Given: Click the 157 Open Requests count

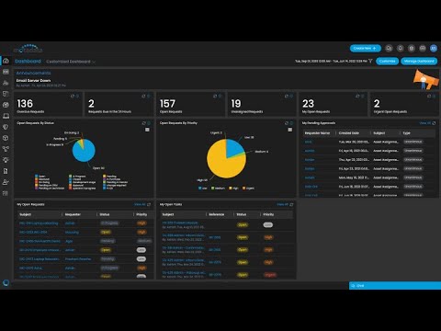Looking at the screenshot, I should (167, 104).
